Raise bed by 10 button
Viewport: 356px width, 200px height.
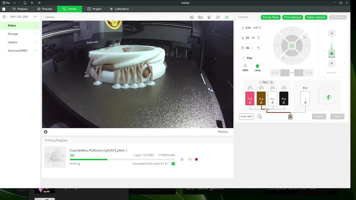275,73
